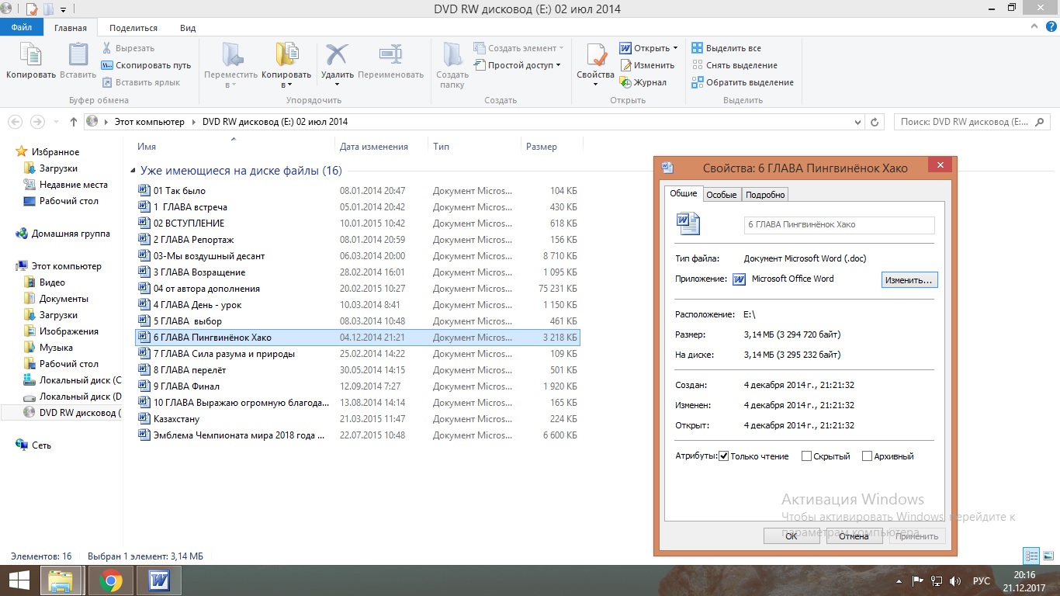Click Создать папку icon

[x=452, y=55]
